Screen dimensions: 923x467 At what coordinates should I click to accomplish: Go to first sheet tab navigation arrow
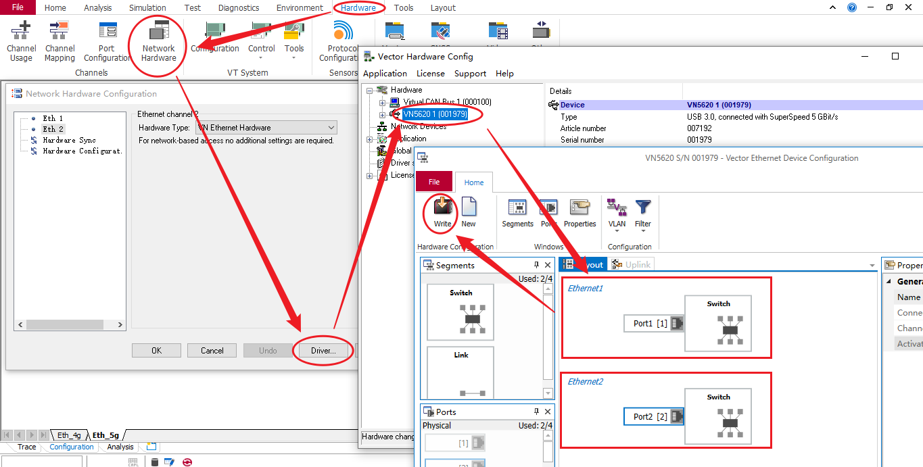click(7, 435)
